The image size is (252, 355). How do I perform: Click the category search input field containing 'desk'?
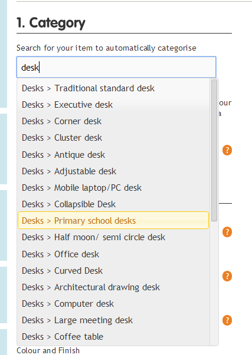pos(116,67)
